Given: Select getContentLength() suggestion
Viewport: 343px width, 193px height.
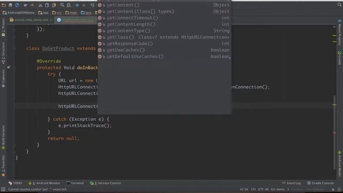Looking at the screenshot, I should point(165,24).
